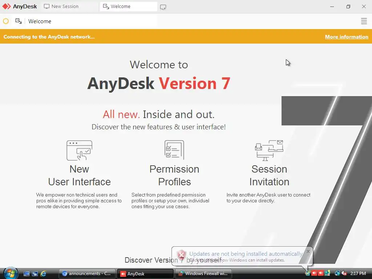Click the colorful squares tray icon

click(327, 273)
